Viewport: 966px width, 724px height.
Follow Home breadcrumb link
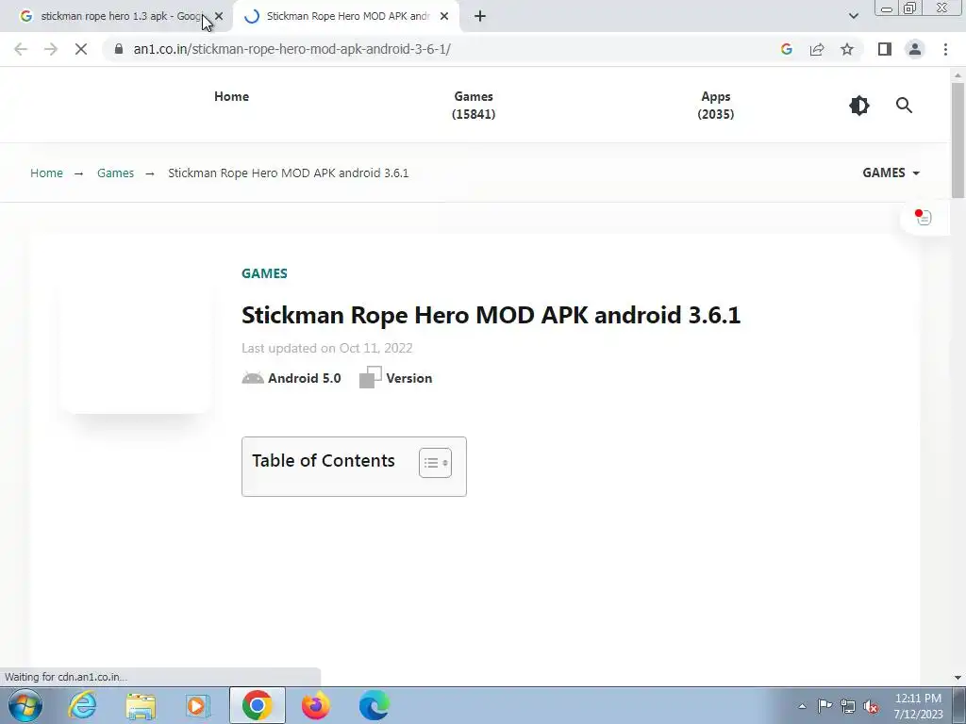pos(47,173)
